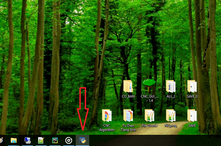The width and height of the screenshot is (221, 146).
Task: Select the SAVE_0 folder
Action: pos(192,86)
